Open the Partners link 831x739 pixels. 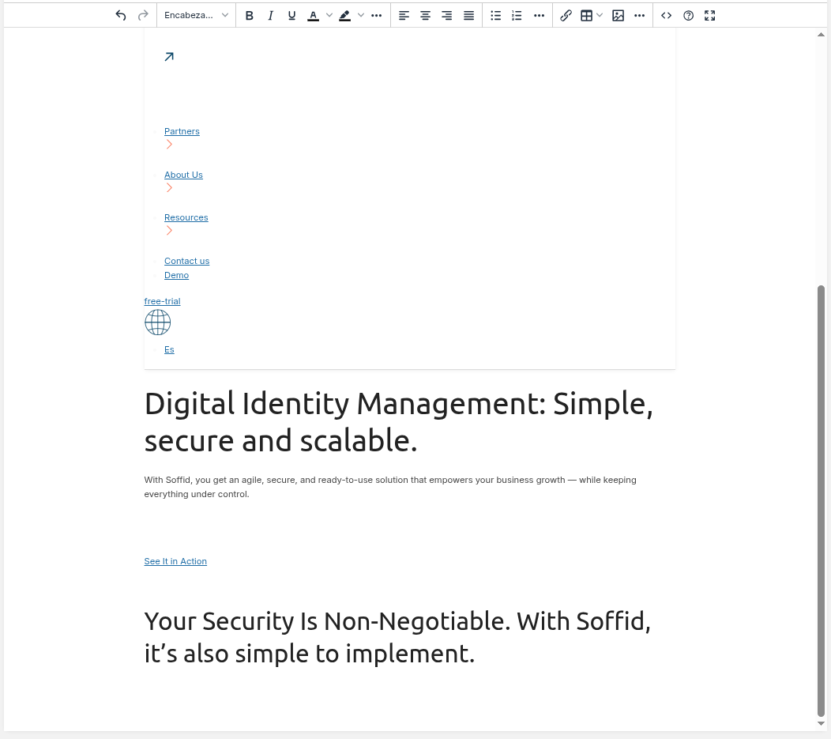tap(182, 131)
